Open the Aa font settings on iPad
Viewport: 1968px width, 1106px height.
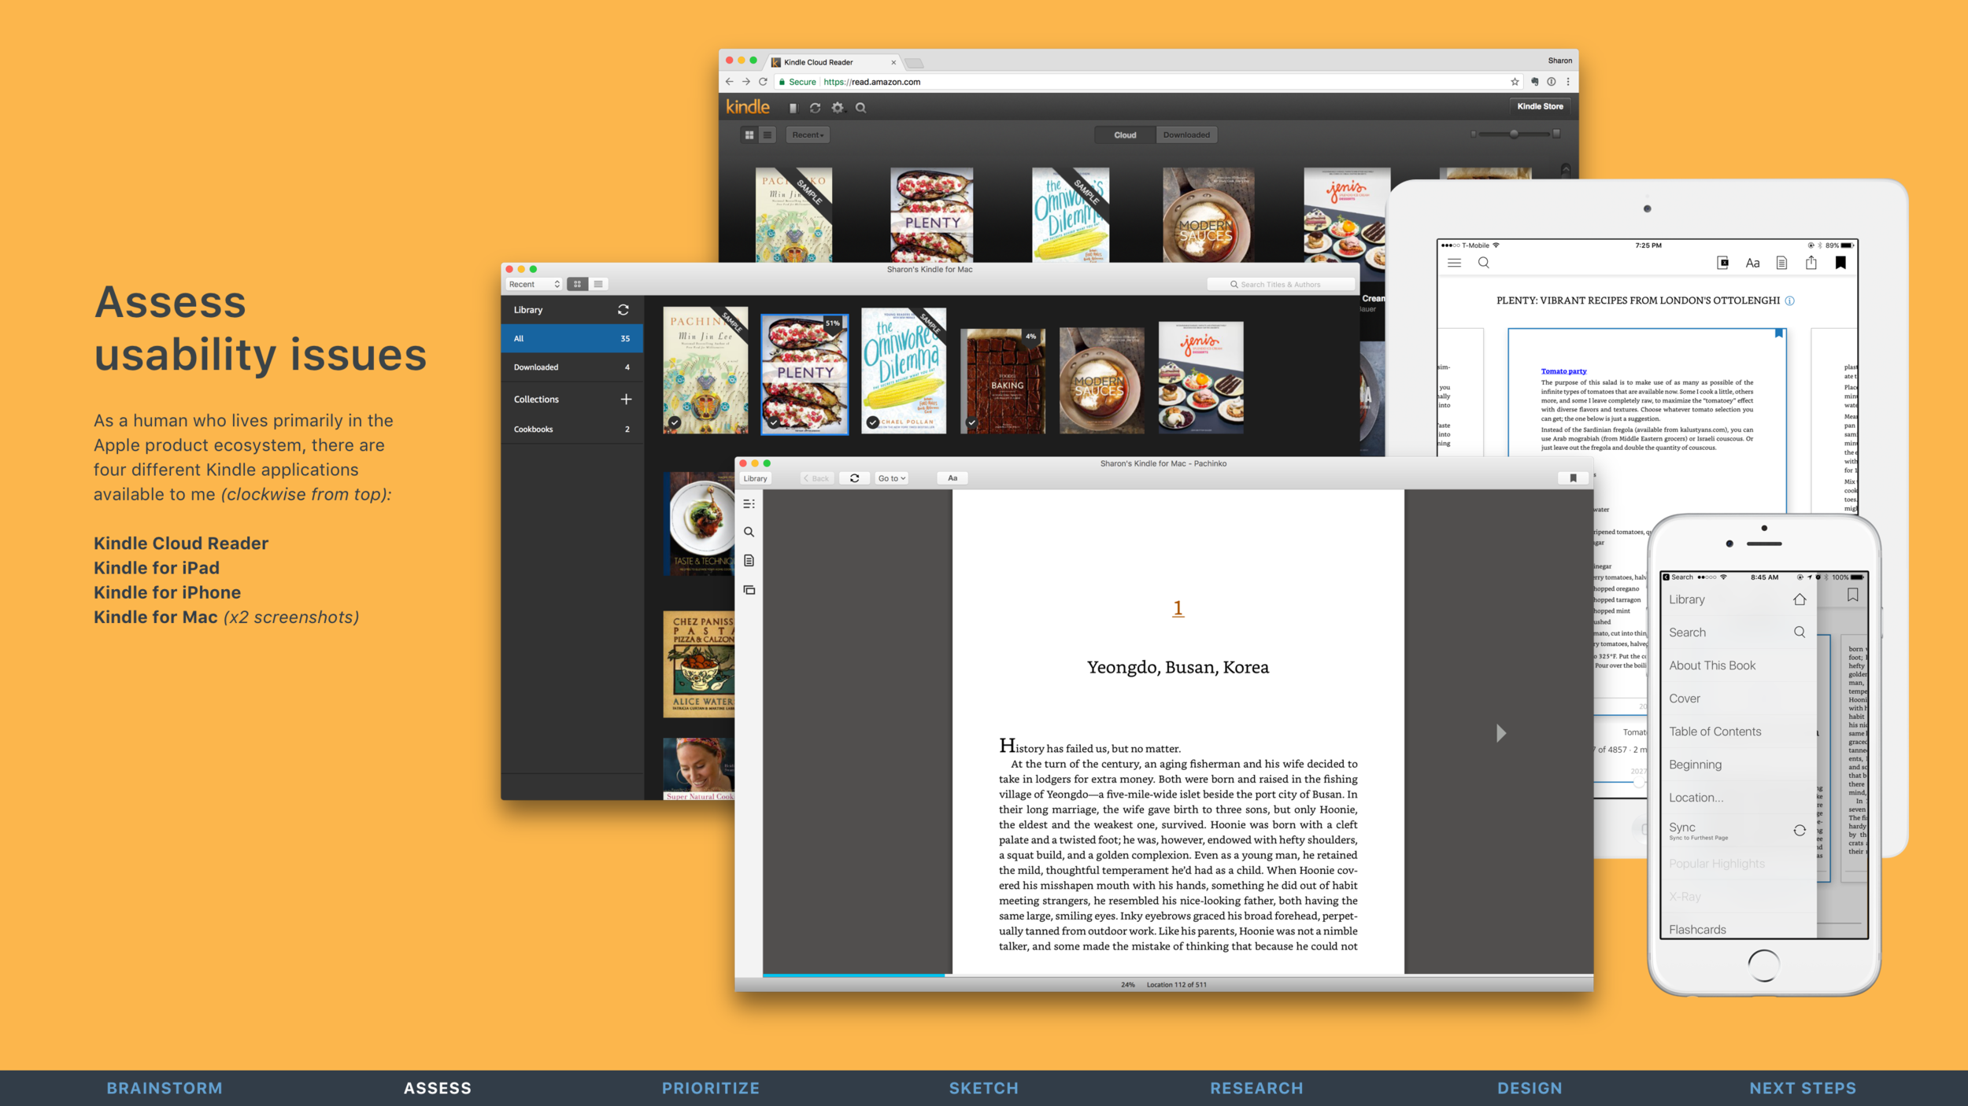(1752, 264)
